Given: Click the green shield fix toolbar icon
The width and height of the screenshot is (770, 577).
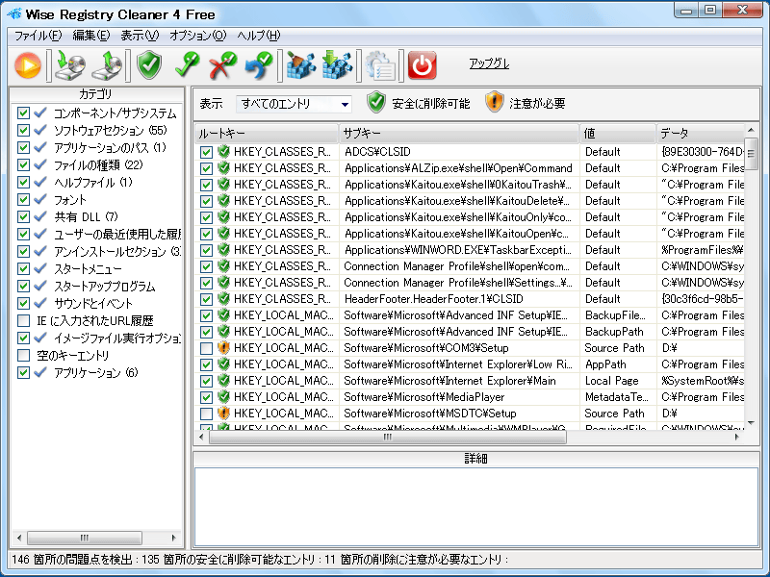Looking at the screenshot, I should pos(149,64).
